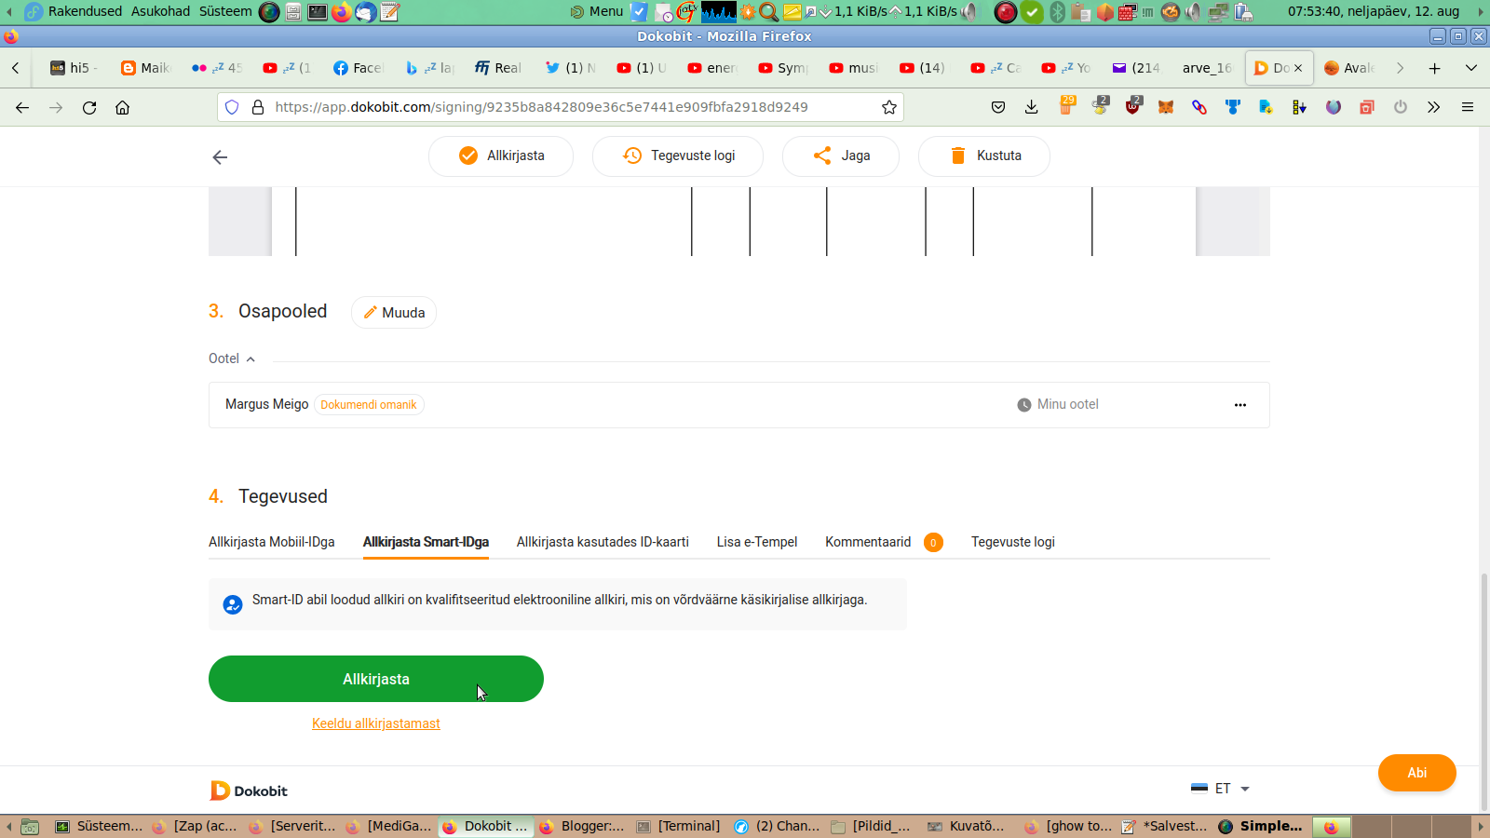Switch to the (14) YouTube tab

point(923,68)
